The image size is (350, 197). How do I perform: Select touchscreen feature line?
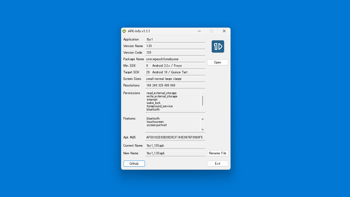coord(155,122)
